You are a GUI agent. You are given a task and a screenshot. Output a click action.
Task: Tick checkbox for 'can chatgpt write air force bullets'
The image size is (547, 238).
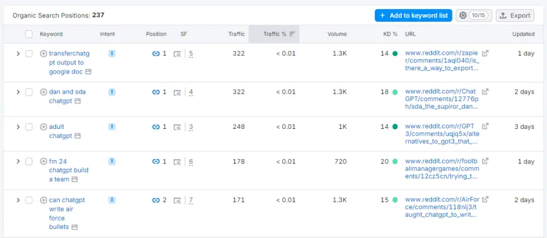coord(29,200)
